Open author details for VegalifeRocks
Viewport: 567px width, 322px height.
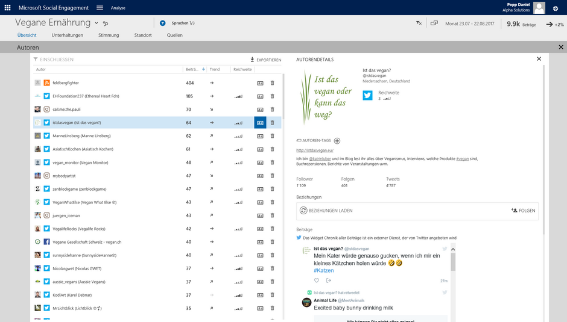[260, 229]
